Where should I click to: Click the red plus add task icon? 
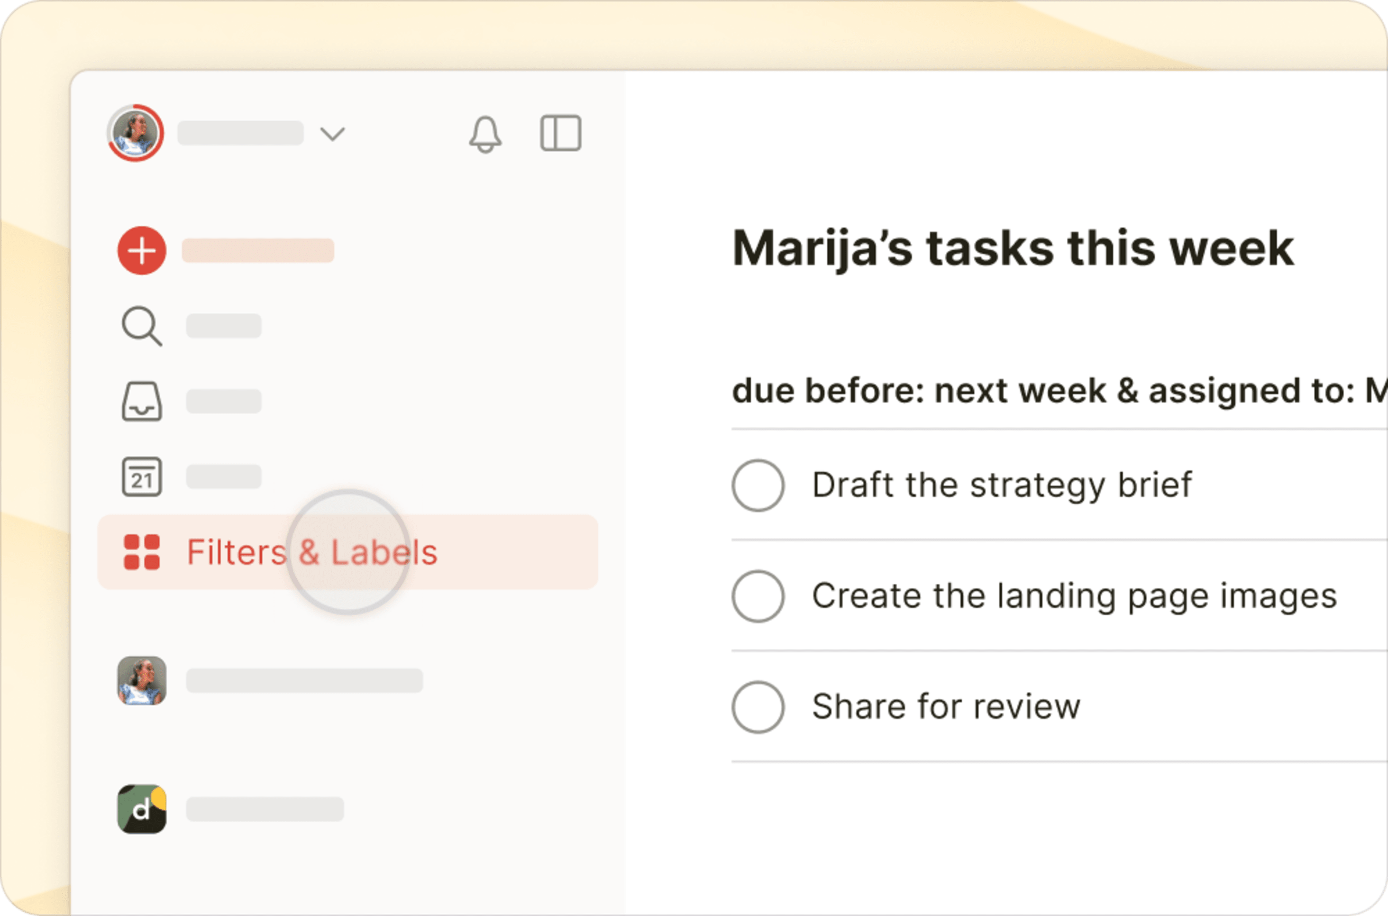point(142,251)
